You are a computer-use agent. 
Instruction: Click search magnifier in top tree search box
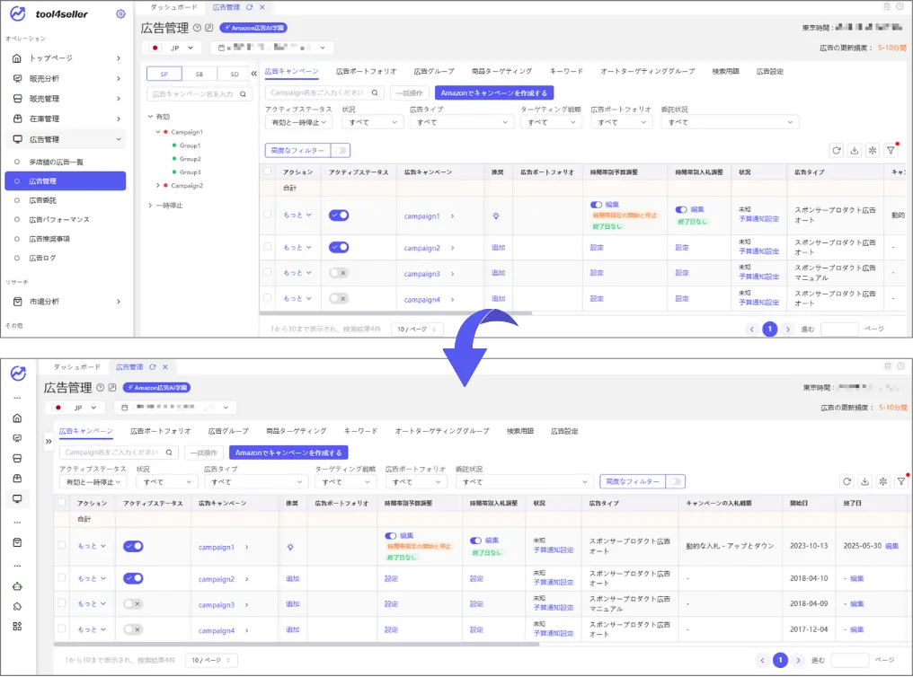click(x=244, y=94)
